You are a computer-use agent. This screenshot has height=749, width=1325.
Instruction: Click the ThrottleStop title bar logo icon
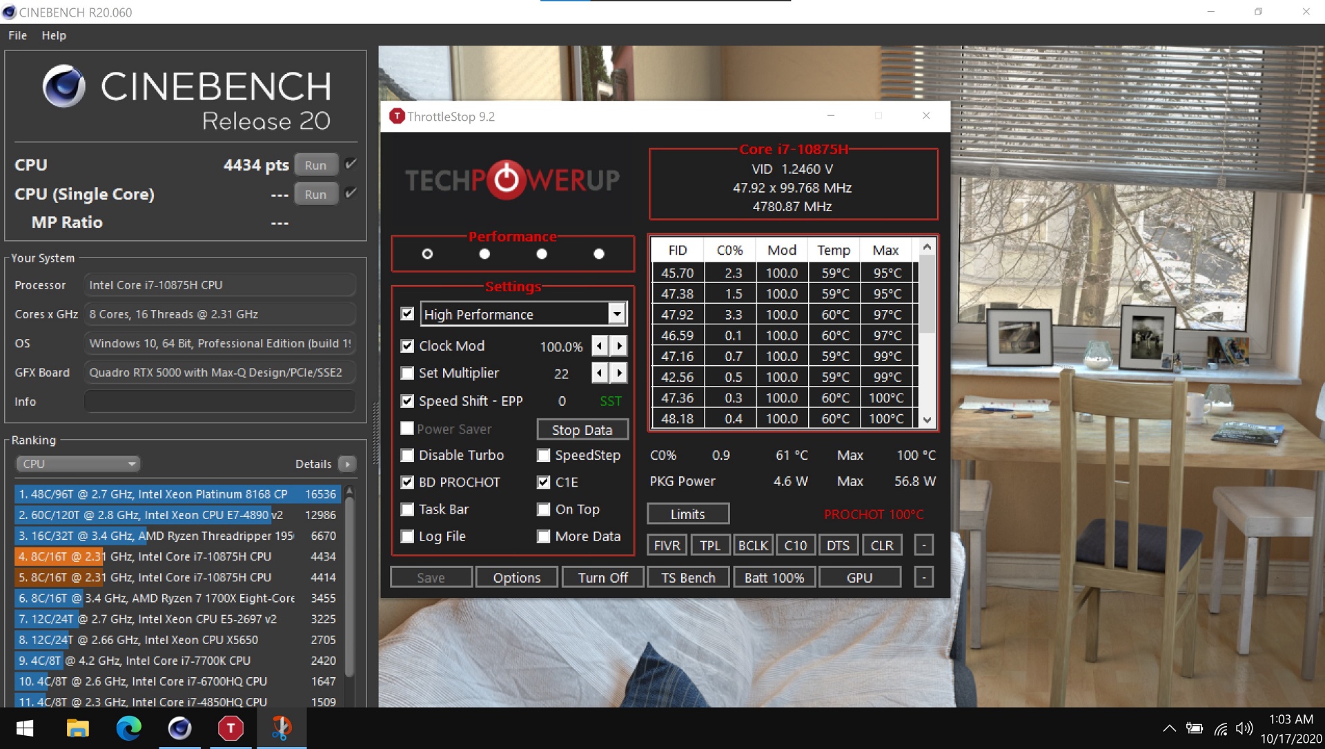point(397,116)
